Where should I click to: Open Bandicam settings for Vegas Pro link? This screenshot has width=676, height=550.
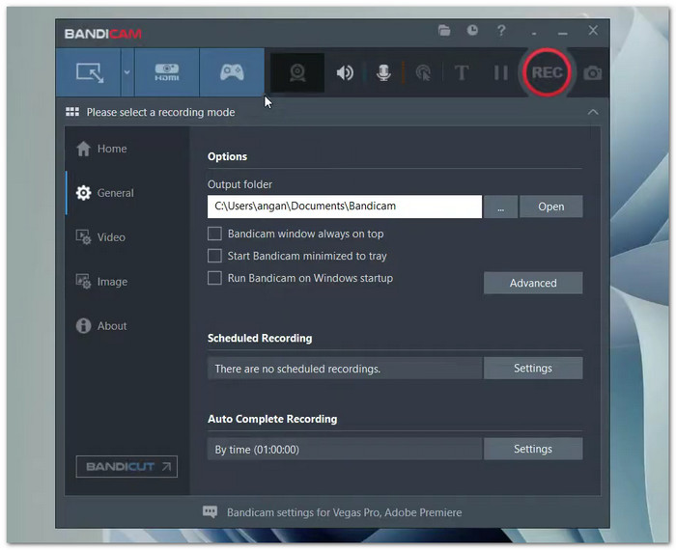[x=344, y=512]
